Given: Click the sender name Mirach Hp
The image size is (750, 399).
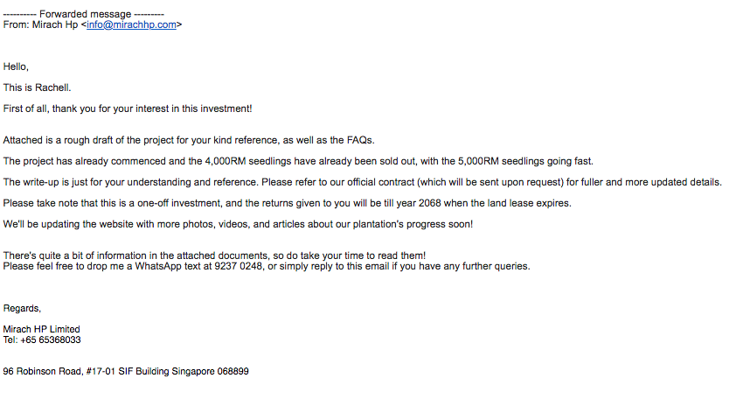Looking at the screenshot, I should point(55,24).
